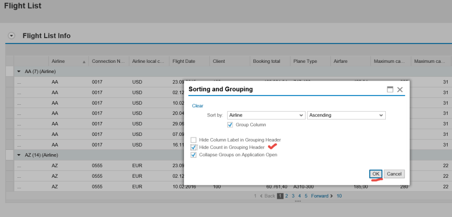Enable Hide Column Label in Grouping Header
This screenshot has height=217, width=452.
pyautogui.click(x=194, y=140)
